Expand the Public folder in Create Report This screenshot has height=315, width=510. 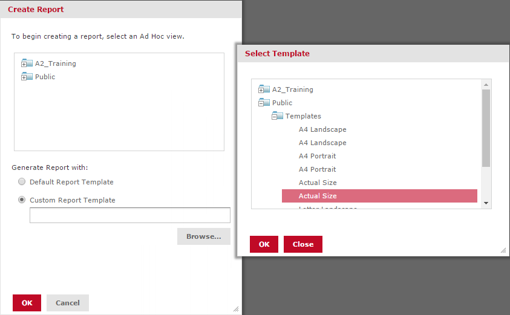tap(24, 77)
